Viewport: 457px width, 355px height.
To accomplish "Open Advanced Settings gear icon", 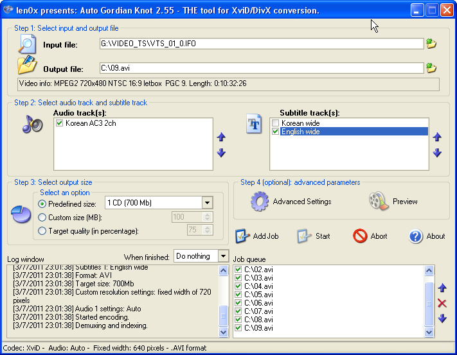I will [x=260, y=202].
